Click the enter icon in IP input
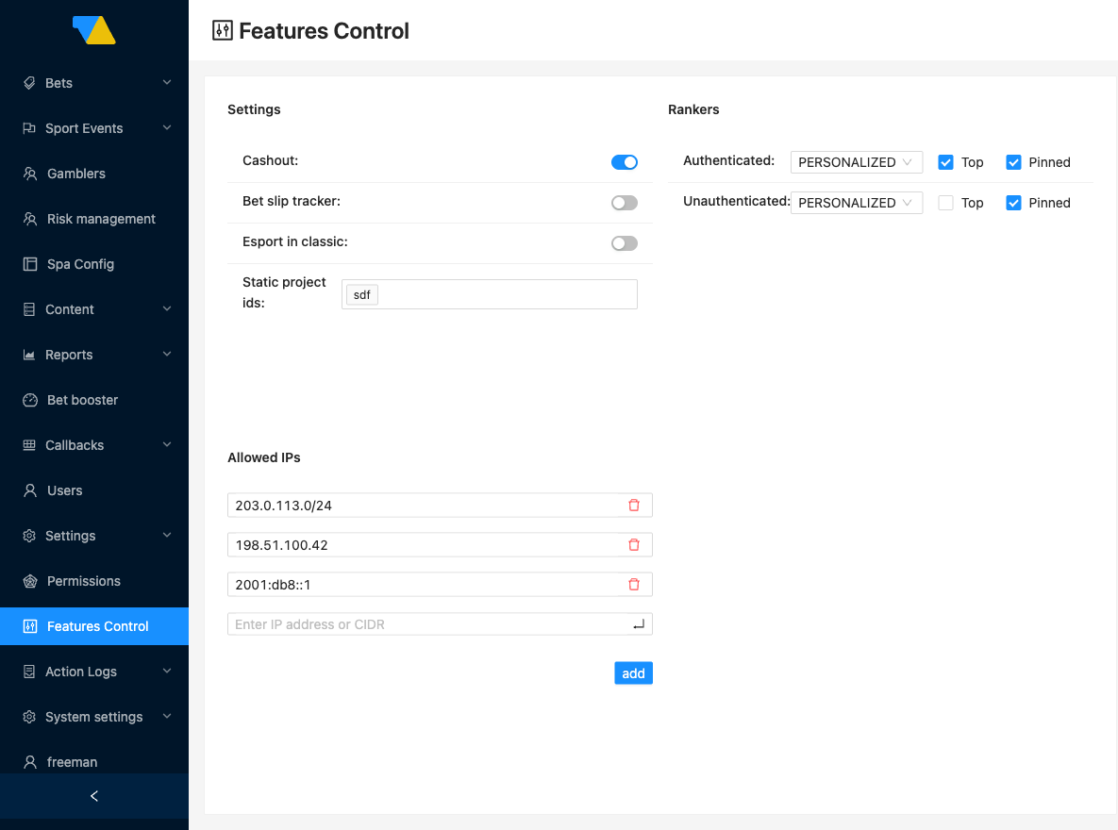This screenshot has width=1118, height=830. pos(638,624)
